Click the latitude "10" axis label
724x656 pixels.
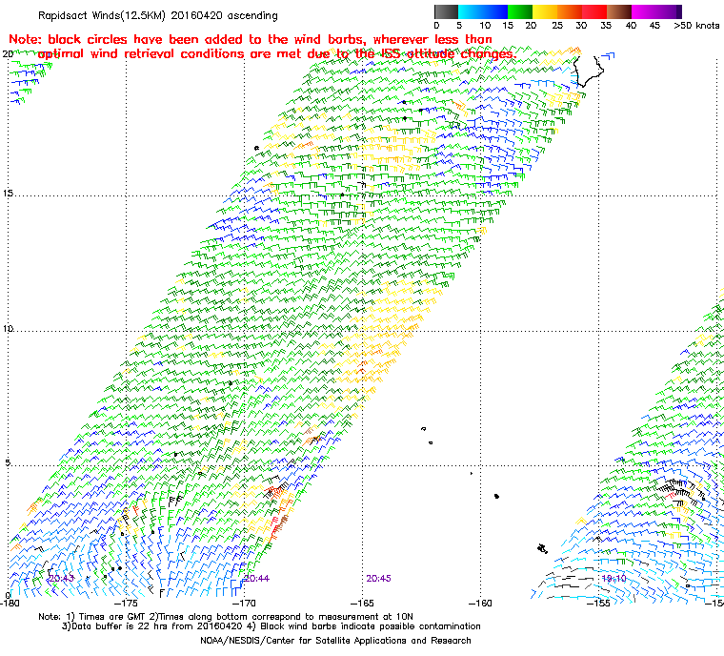pyautogui.click(x=8, y=329)
